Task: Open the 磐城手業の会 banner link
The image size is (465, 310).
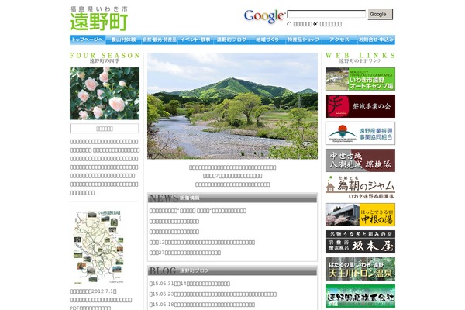Action: point(360,106)
